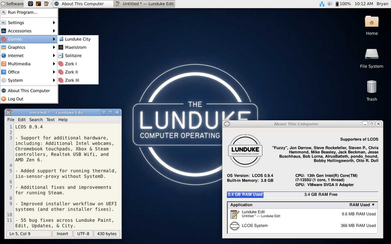Open the Search menu in Lunduke Edit
The height and width of the screenshot is (244, 391).
point(36,119)
